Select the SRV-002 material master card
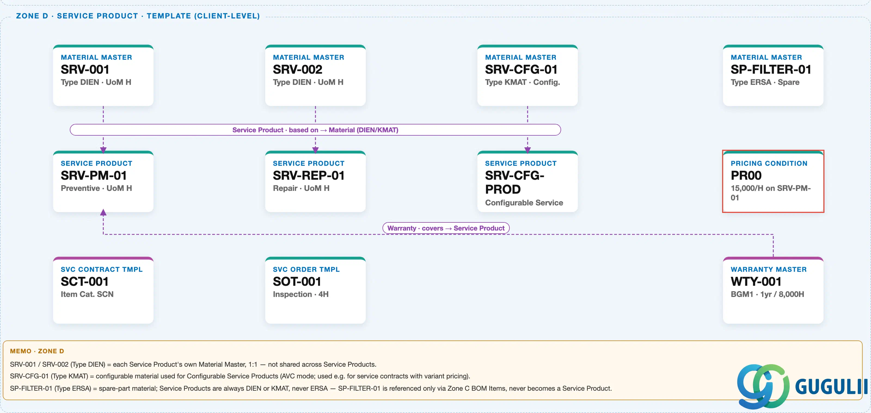 (x=315, y=75)
